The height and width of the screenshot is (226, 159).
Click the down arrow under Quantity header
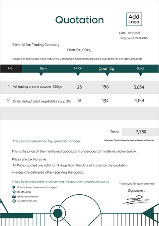(107, 74)
